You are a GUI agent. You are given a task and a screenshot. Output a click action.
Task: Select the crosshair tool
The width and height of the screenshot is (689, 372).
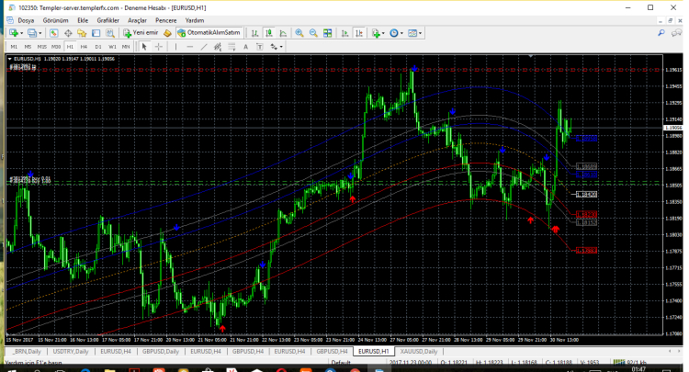pos(159,47)
